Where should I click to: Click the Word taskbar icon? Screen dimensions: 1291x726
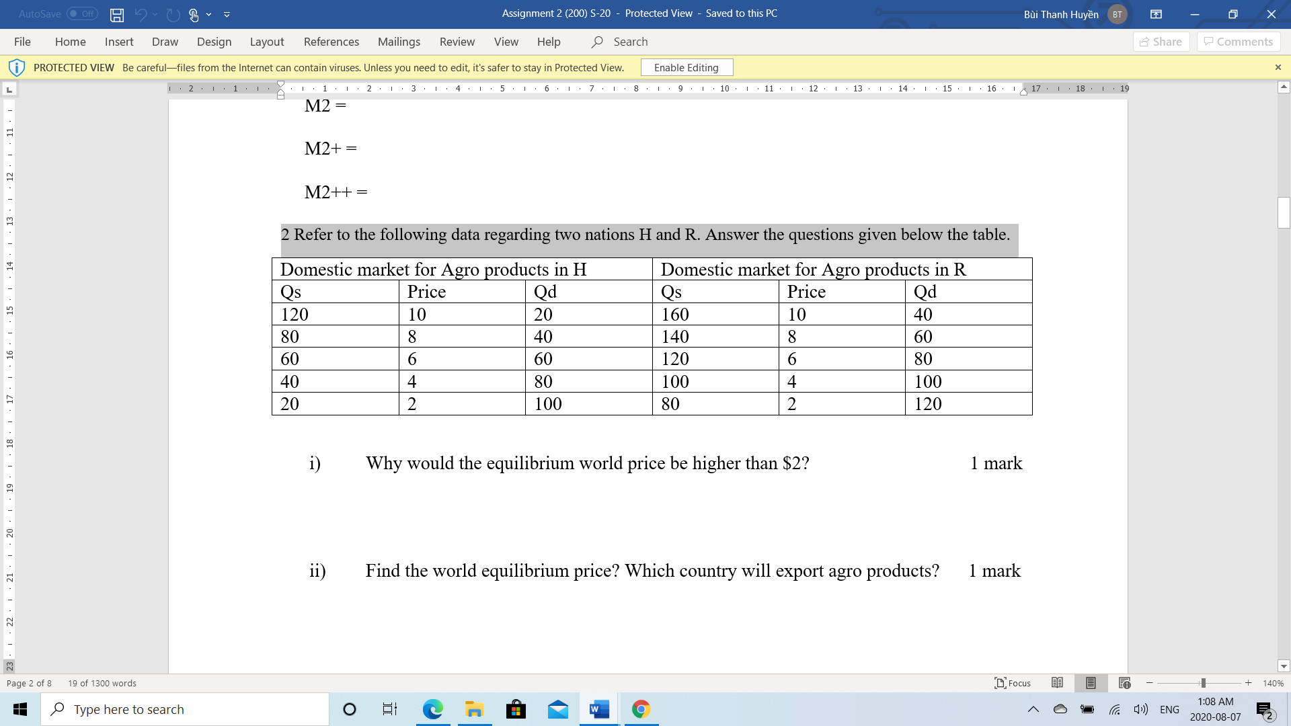pos(600,709)
